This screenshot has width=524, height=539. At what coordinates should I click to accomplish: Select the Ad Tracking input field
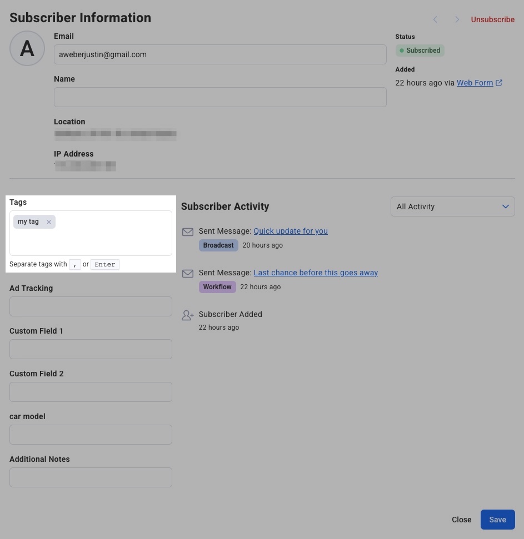(x=91, y=306)
